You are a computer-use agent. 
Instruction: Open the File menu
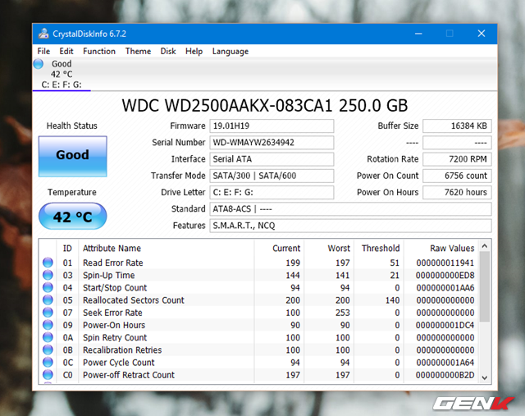(x=43, y=51)
